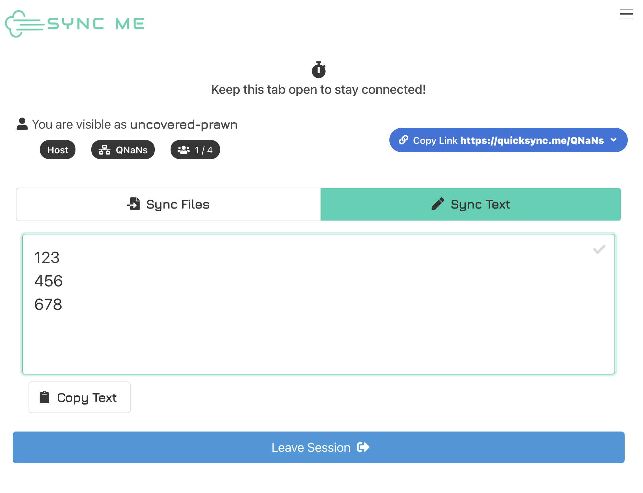
Task: Click the pencil icon on Sync Text
Action: pyautogui.click(x=438, y=204)
